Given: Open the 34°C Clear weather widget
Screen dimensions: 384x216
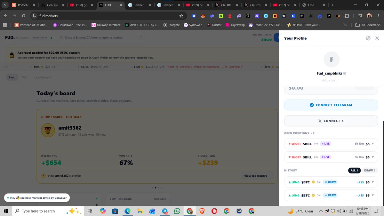Looking at the screenshot, I should click(300, 211).
